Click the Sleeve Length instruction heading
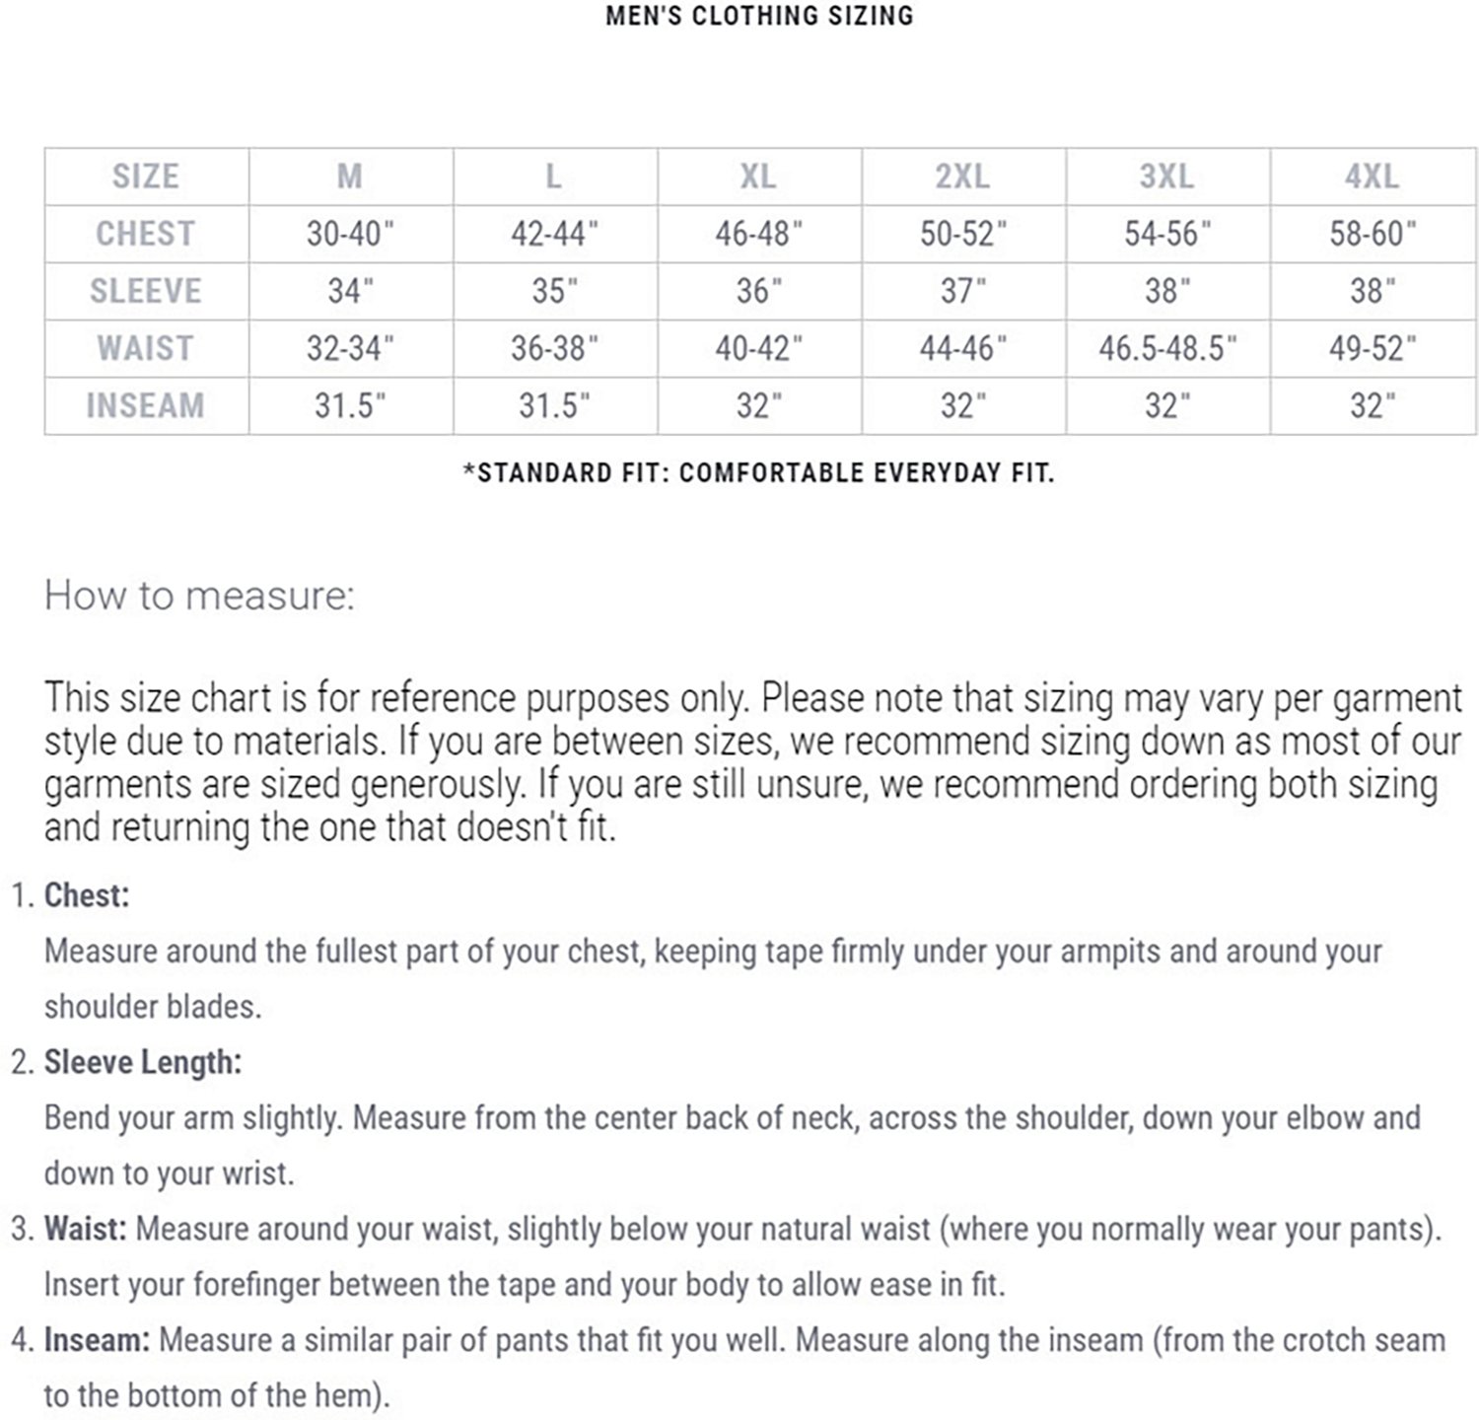The height and width of the screenshot is (1420, 1479). [x=143, y=1062]
